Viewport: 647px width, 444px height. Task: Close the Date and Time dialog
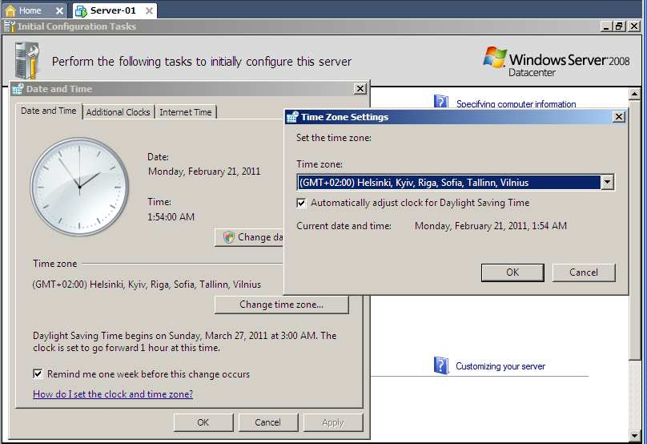pyautogui.click(x=360, y=89)
